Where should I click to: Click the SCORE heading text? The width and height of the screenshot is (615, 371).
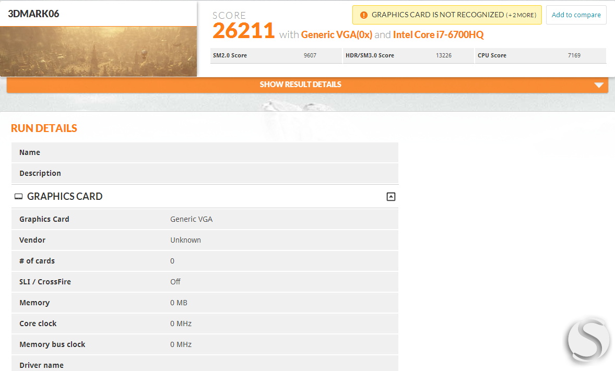(229, 15)
